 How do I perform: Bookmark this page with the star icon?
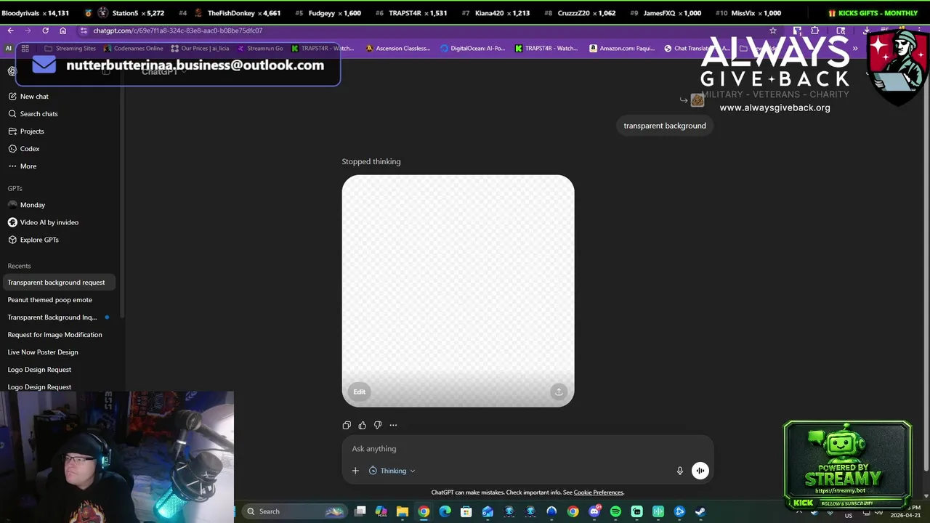(773, 31)
